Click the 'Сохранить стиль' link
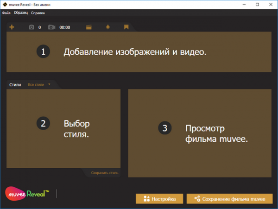The image size is (278, 209). click(105, 173)
